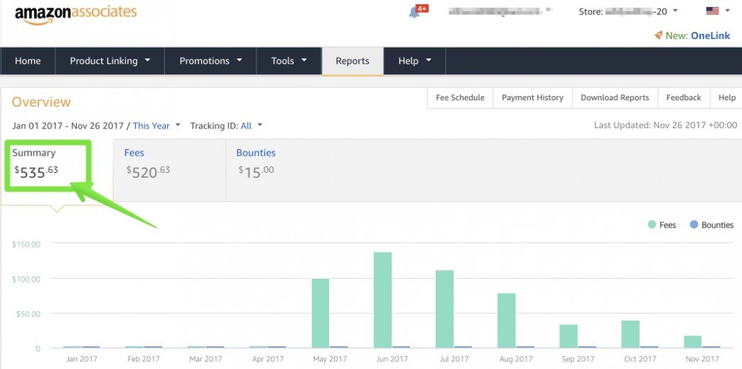Click Download Reports
The image size is (742, 369).
[615, 97]
